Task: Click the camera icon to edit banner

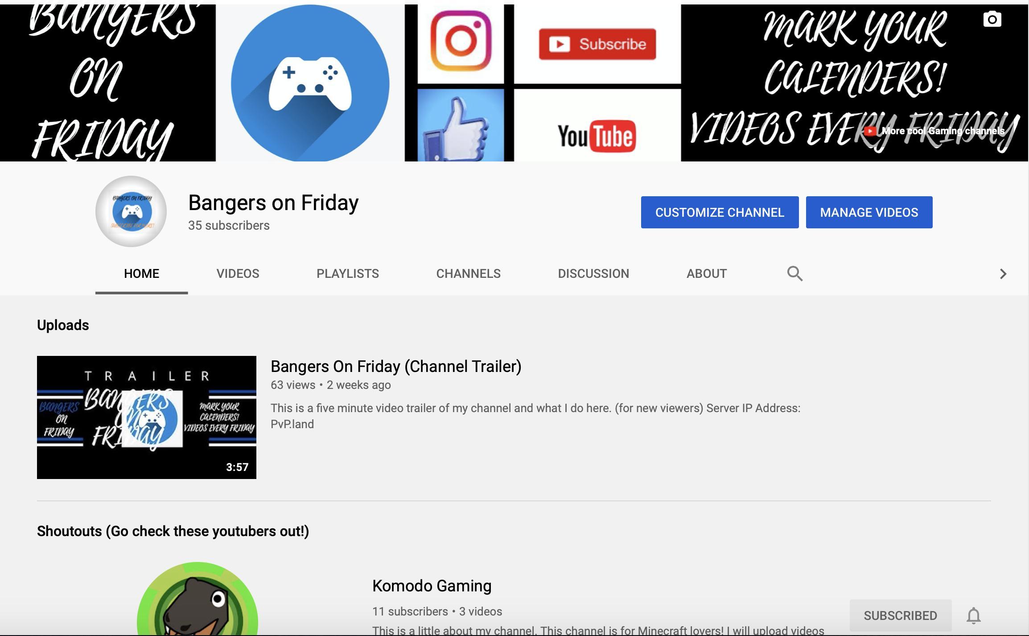Action: pyautogui.click(x=992, y=20)
